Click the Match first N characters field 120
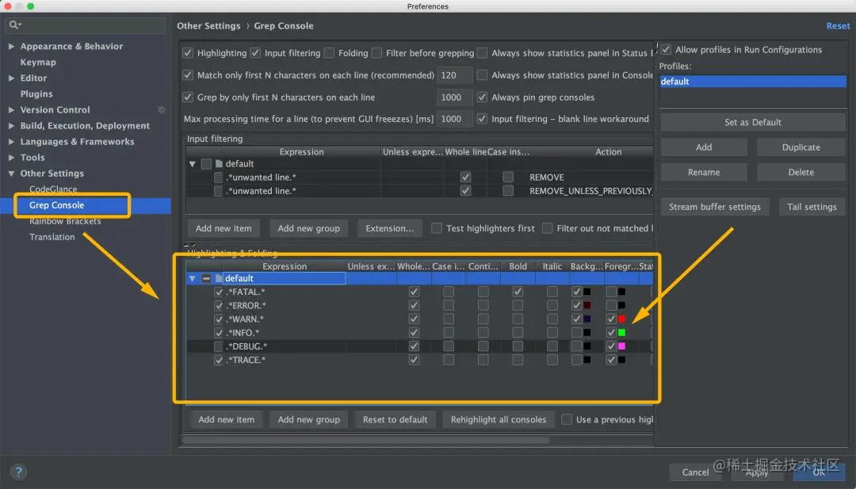This screenshot has width=856, height=489. (x=455, y=74)
